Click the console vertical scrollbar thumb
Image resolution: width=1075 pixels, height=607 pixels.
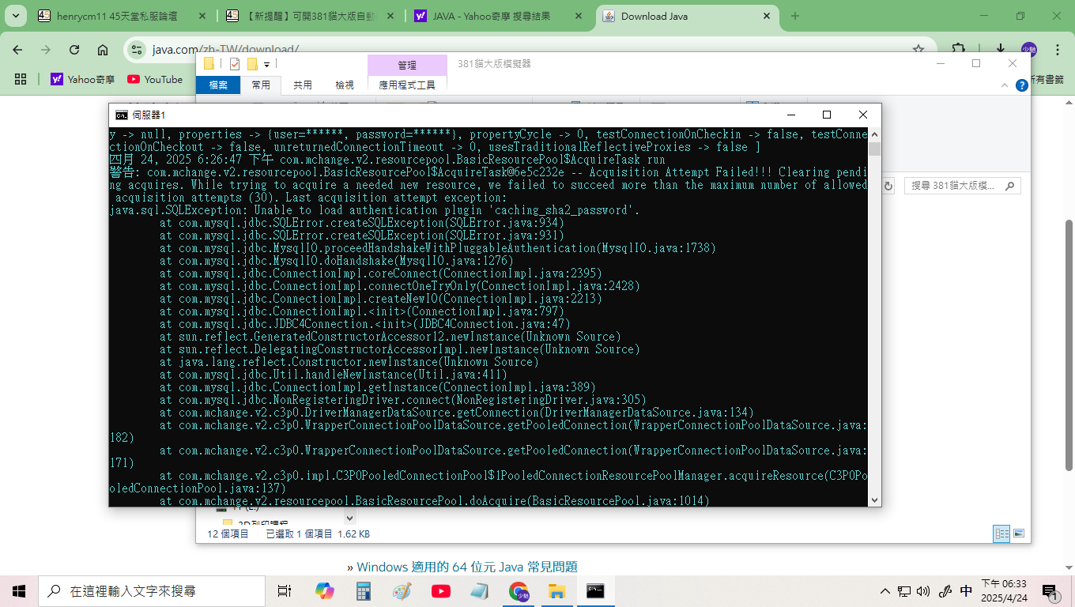click(874, 149)
